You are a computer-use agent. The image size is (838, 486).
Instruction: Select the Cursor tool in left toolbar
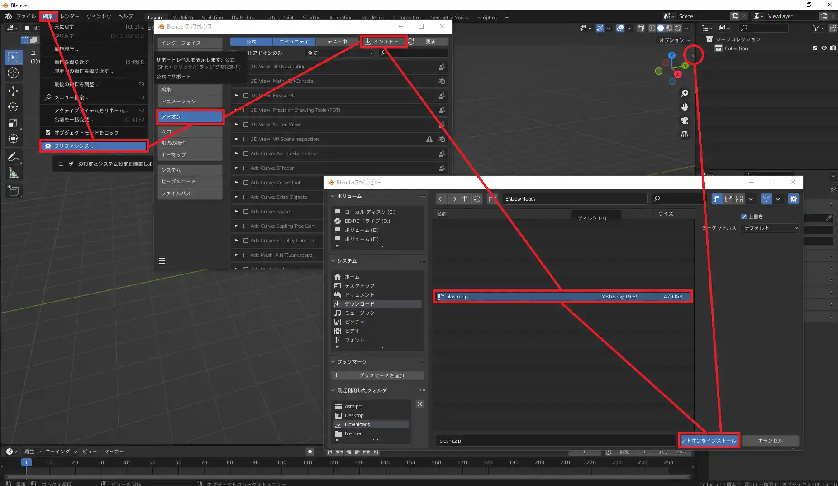pos(13,73)
